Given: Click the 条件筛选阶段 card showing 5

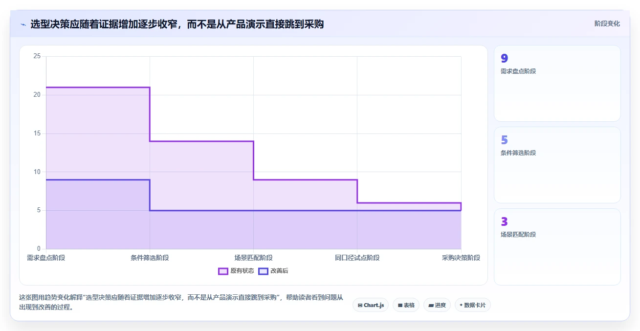Looking at the screenshot, I should point(557,165).
